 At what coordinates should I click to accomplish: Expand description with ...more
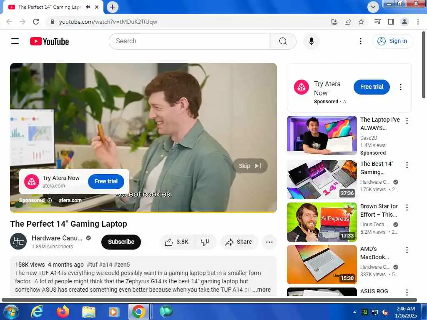coord(261,290)
